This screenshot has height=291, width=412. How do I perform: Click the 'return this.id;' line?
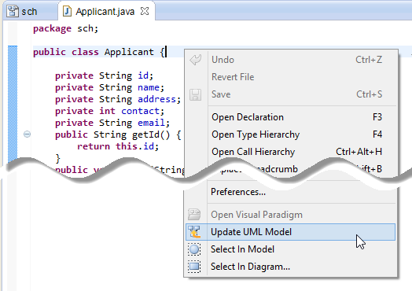(x=118, y=146)
